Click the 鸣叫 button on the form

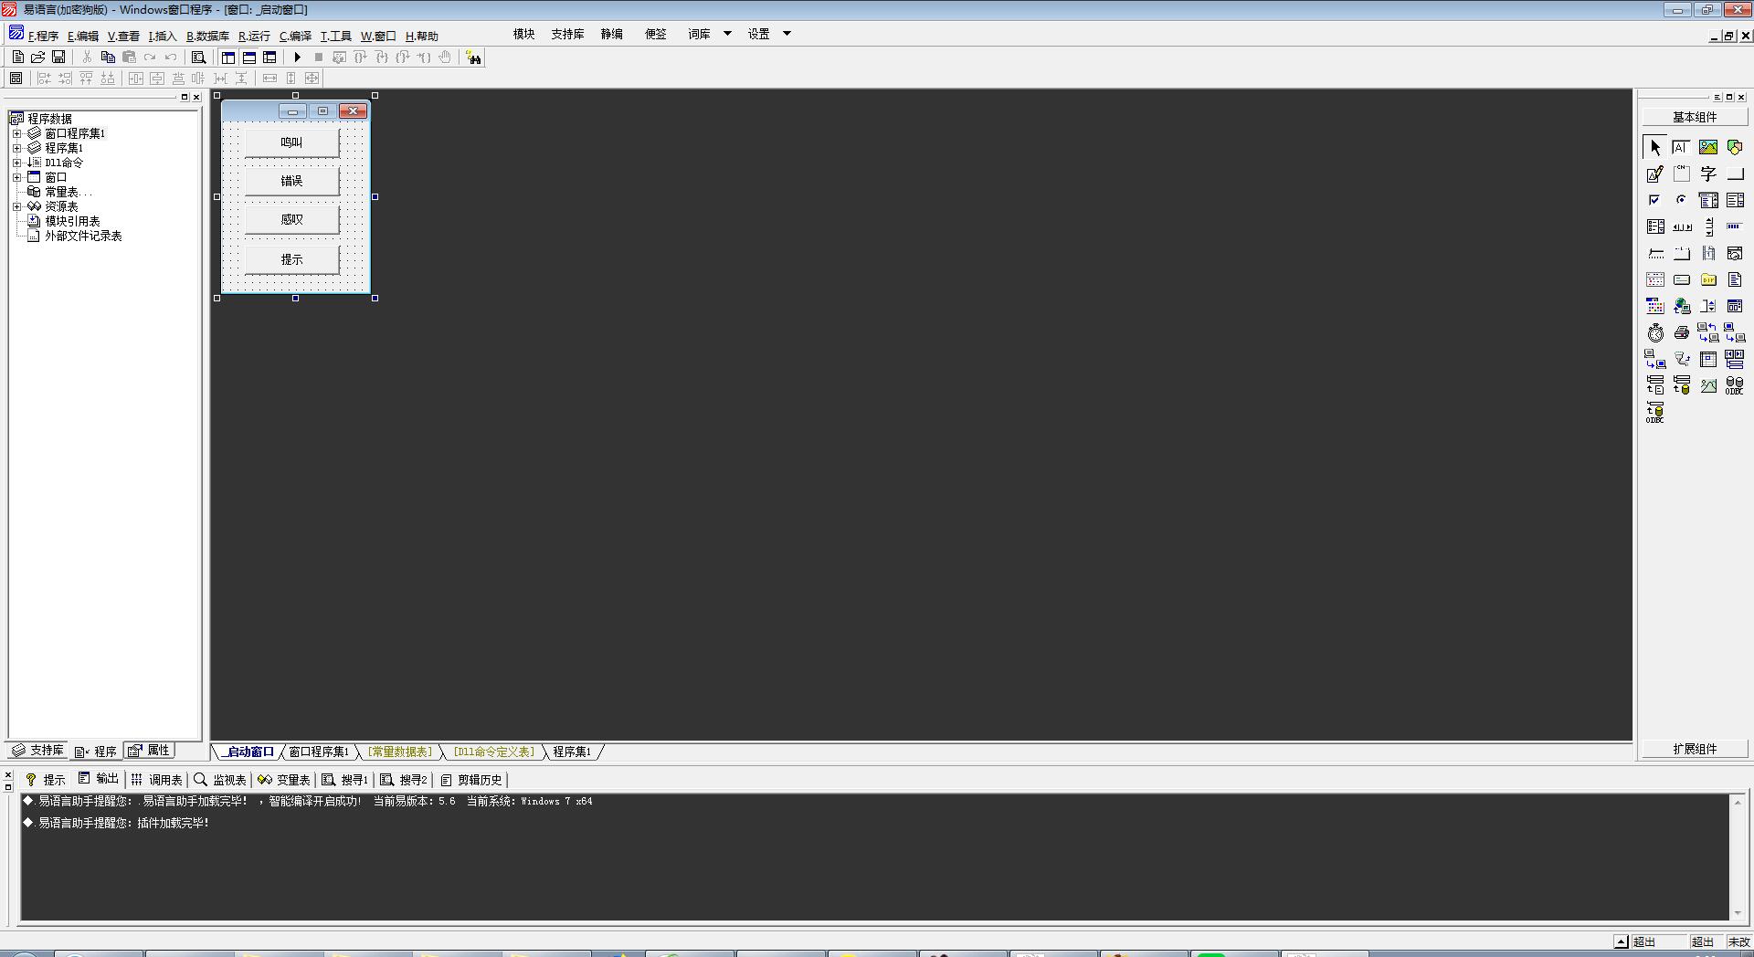[291, 142]
